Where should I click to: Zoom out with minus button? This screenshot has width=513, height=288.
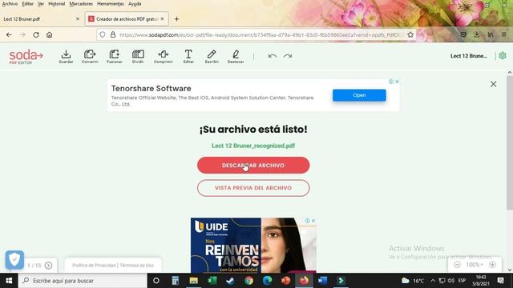tap(458, 265)
